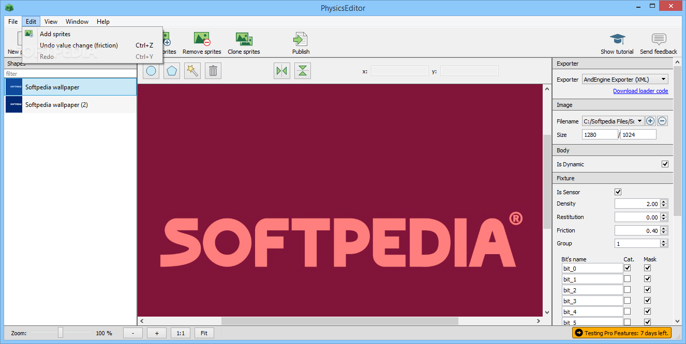The height and width of the screenshot is (344, 686).
Task: Select Softpedia wallpaper shape in list
Action: [70, 87]
